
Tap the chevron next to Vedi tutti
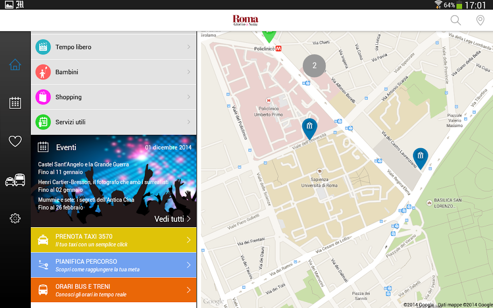tap(189, 219)
